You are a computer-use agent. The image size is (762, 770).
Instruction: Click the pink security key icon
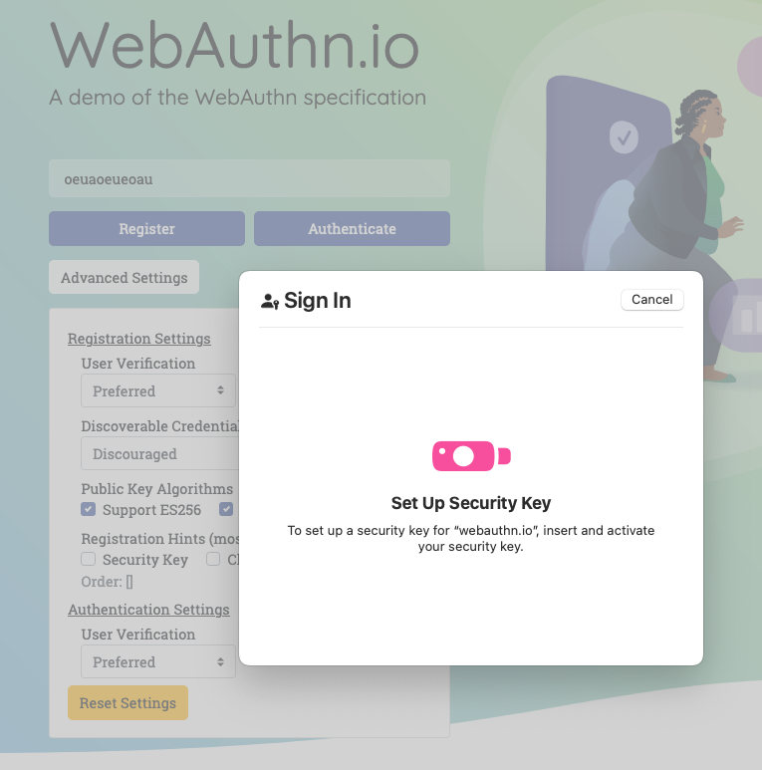[471, 455]
